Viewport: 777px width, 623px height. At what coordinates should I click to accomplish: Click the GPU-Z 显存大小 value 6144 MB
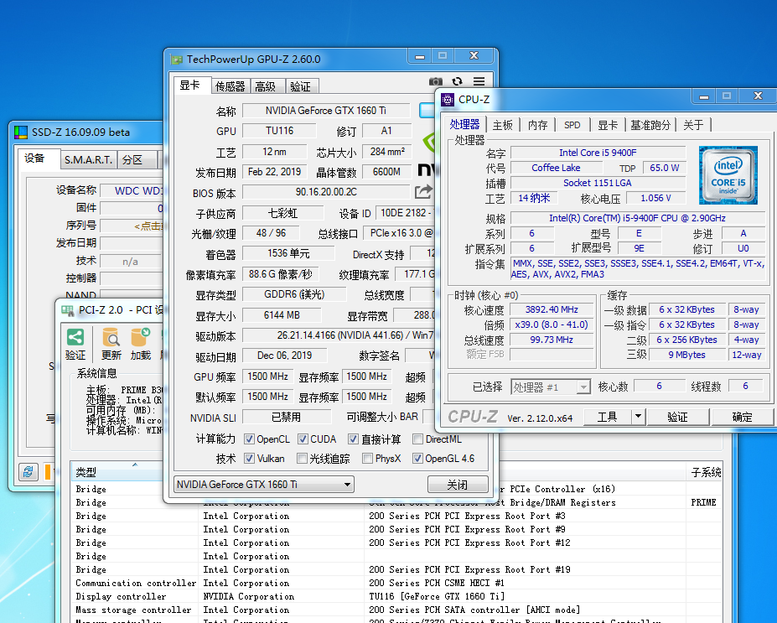point(282,315)
